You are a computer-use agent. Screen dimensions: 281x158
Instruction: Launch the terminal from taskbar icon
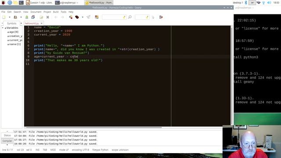pos(21,3)
